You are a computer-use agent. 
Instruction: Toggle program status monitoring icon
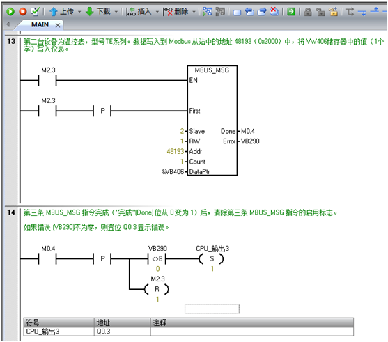point(208,11)
